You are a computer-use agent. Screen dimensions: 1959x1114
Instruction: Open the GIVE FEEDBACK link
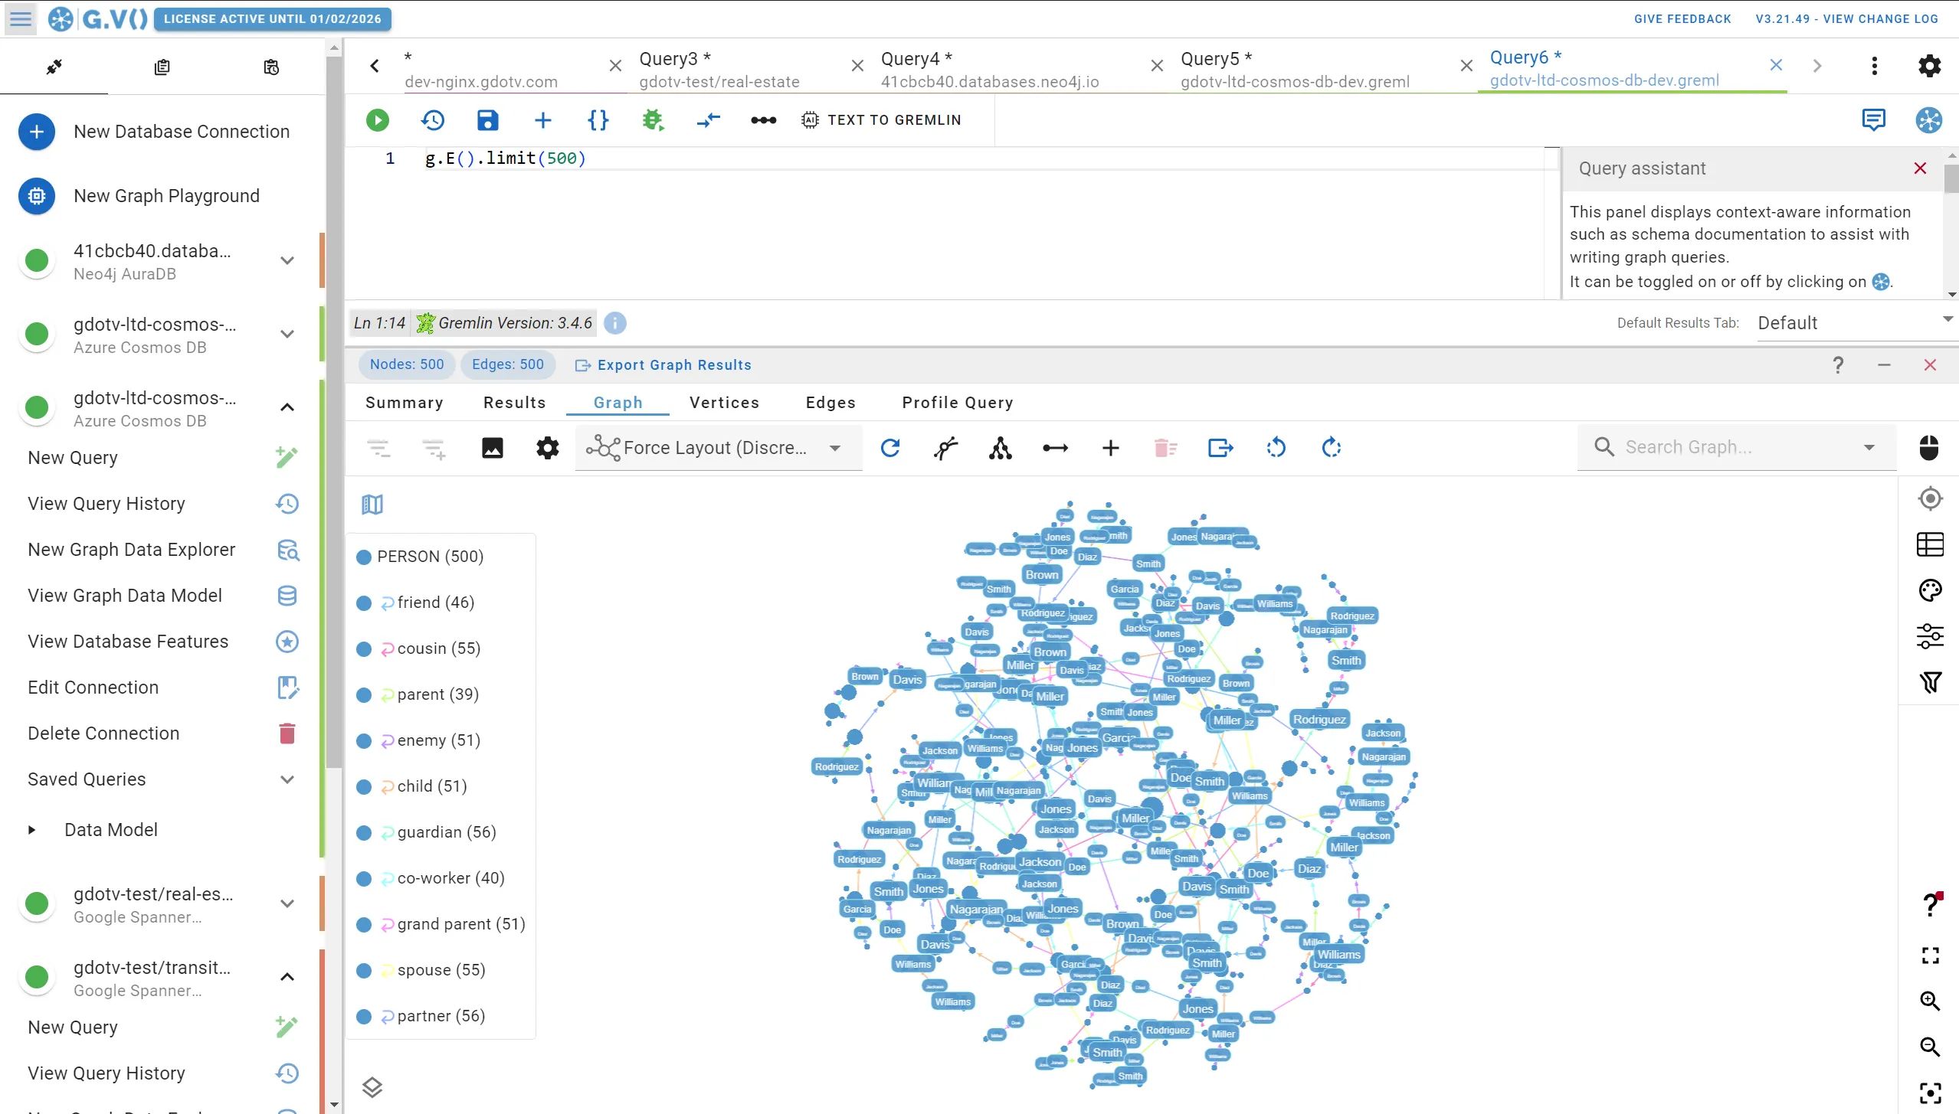pos(1682,19)
